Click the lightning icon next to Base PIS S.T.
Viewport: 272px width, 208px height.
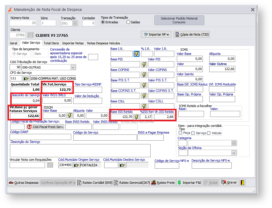[144, 85]
